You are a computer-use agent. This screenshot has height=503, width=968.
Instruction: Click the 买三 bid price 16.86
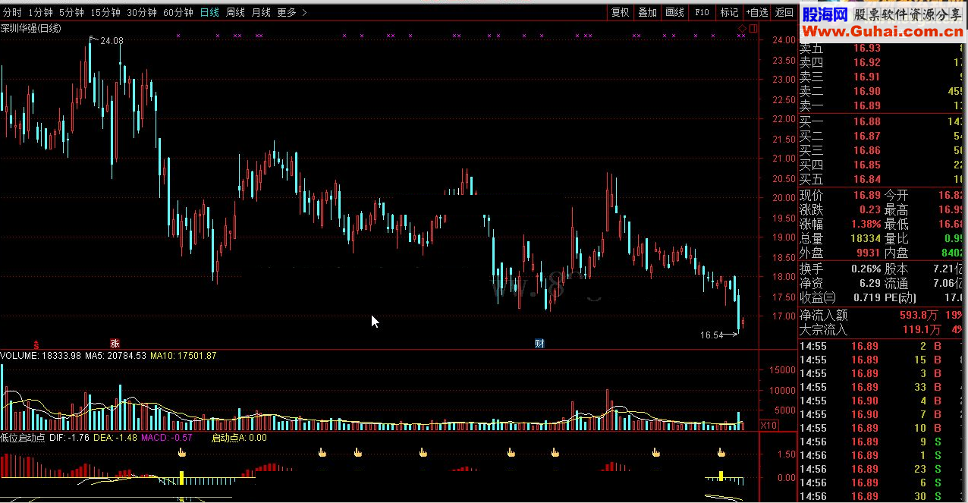click(x=867, y=150)
